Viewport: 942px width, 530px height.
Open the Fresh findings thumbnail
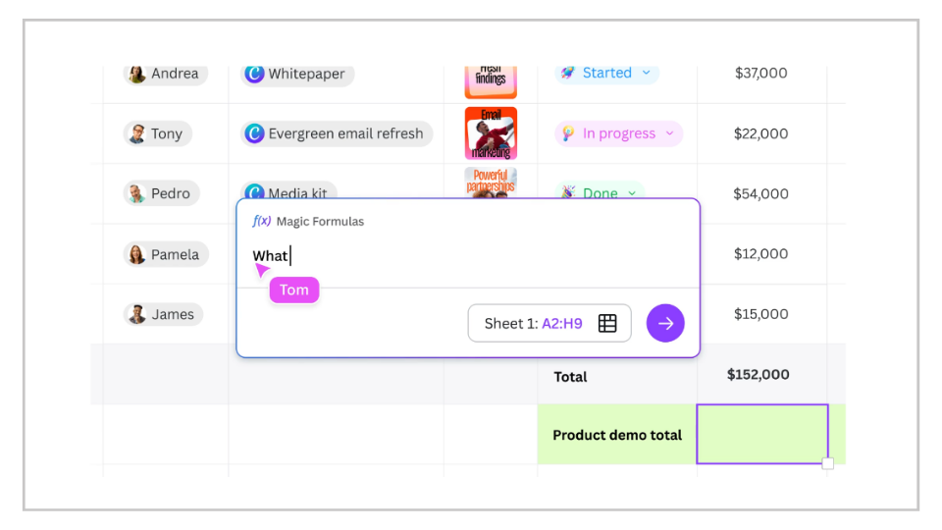(x=491, y=79)
